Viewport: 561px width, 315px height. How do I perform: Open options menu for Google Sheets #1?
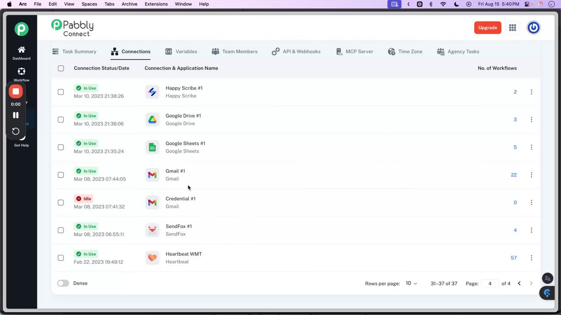[531, 147]
